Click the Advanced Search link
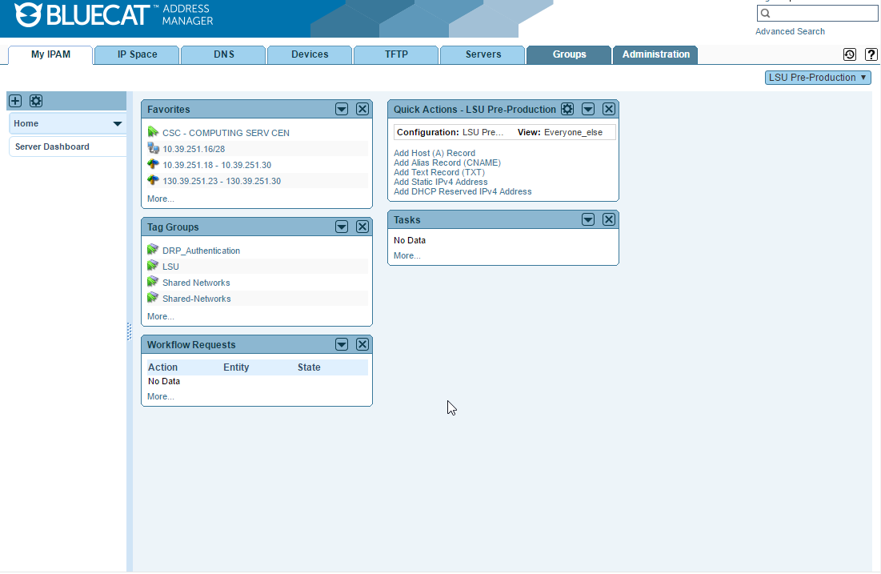Image resolution: width=881 pixels, height=574 pixels. 790,31
